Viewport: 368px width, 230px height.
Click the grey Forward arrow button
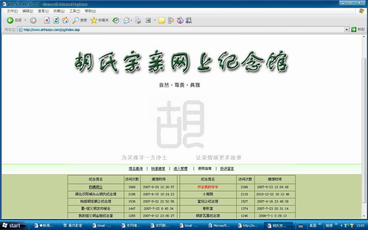coord(33,21)
